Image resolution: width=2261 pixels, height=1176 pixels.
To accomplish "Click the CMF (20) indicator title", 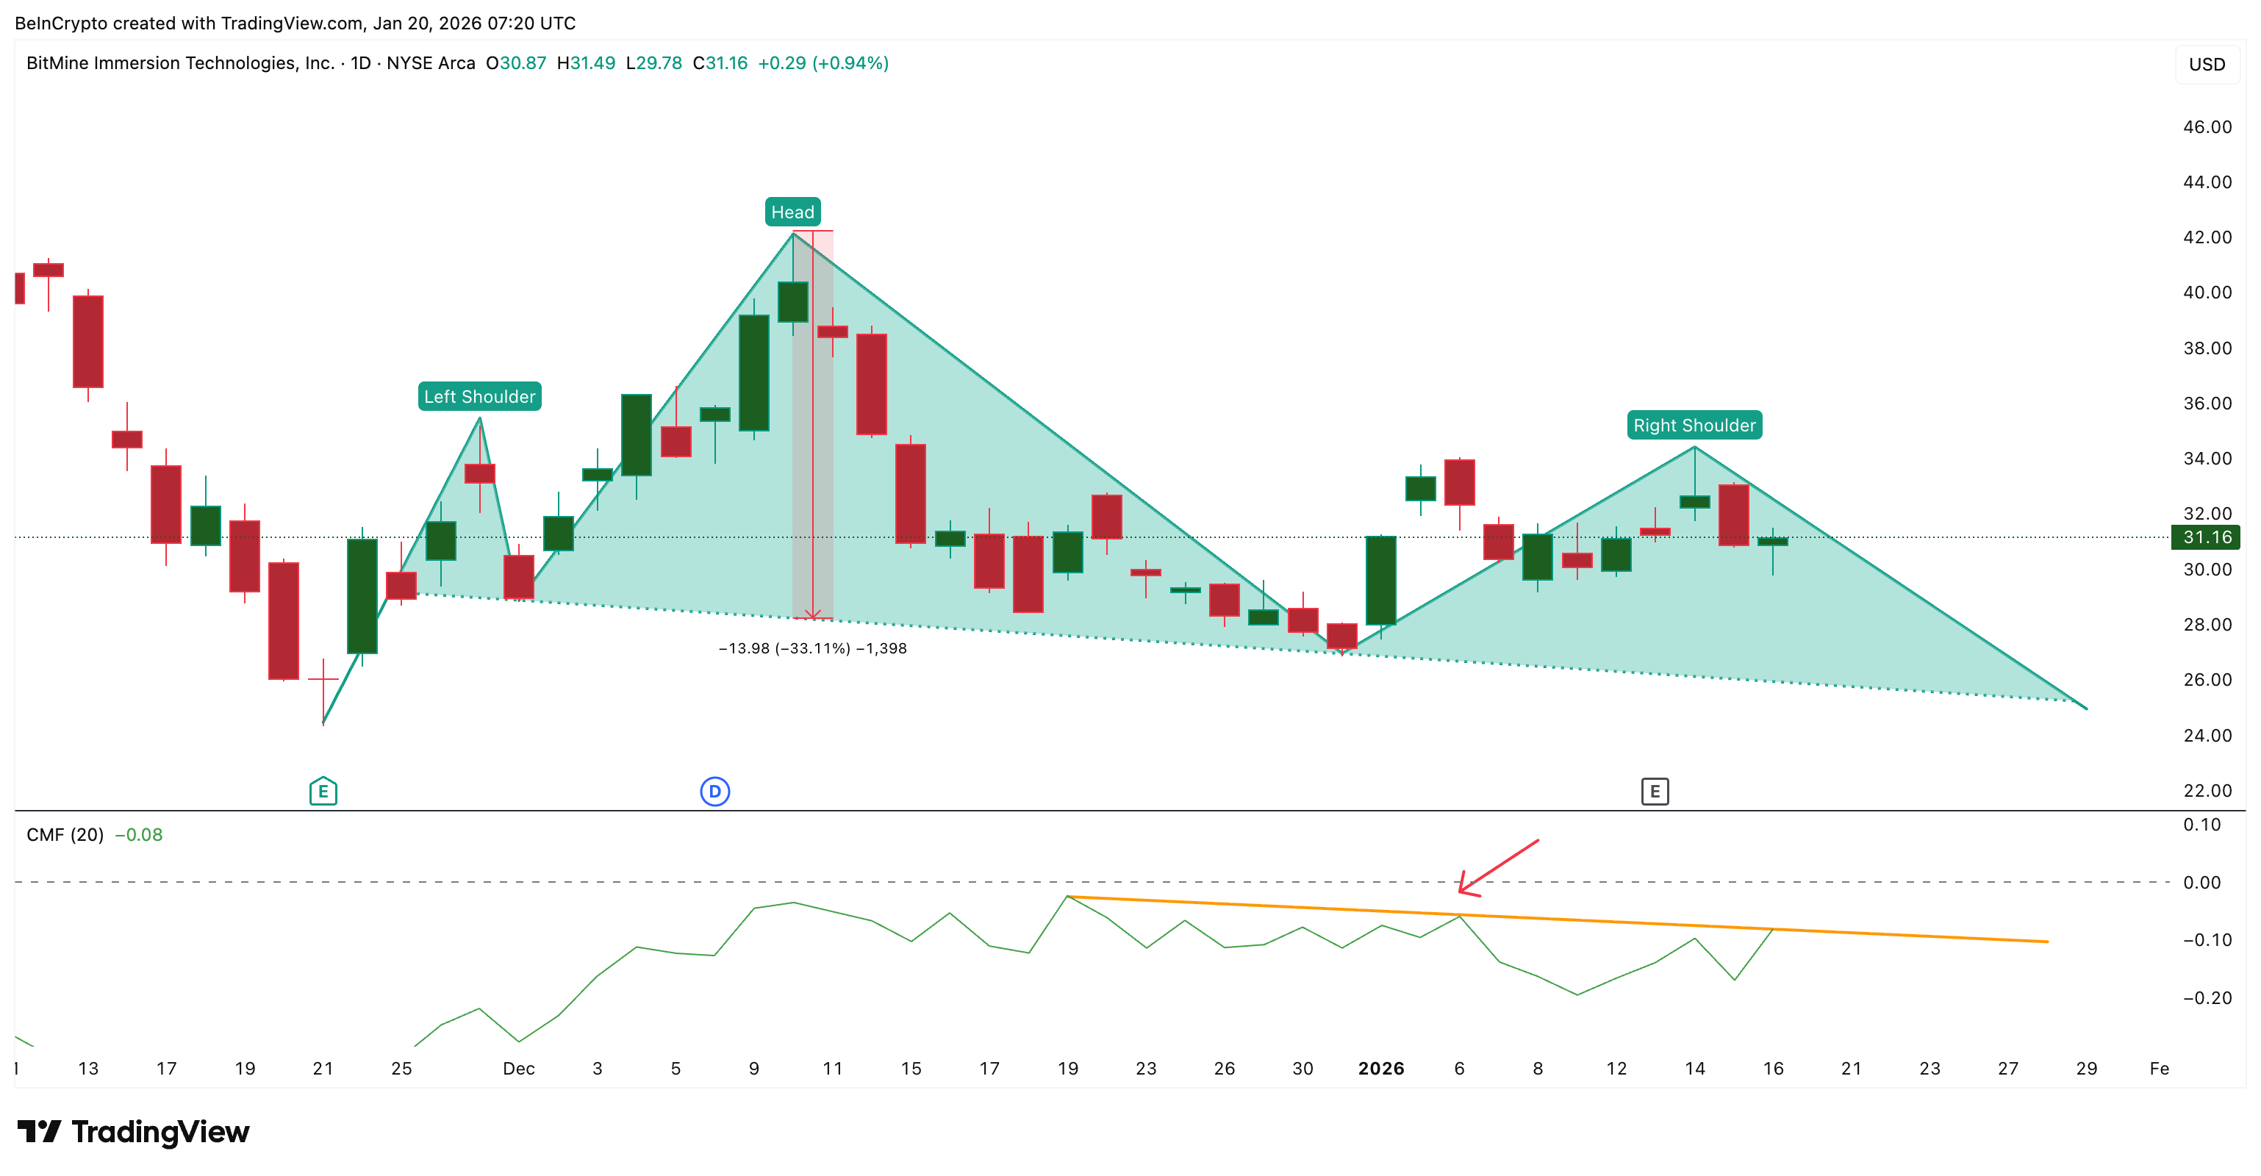I will [x=65, y=835].
